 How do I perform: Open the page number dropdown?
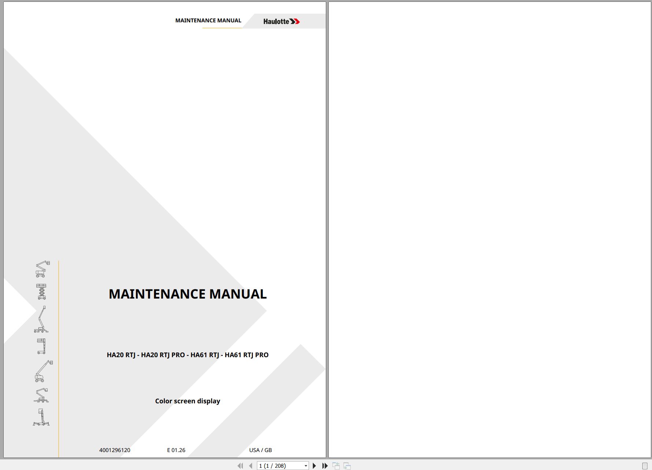click(x=306, y=466)
